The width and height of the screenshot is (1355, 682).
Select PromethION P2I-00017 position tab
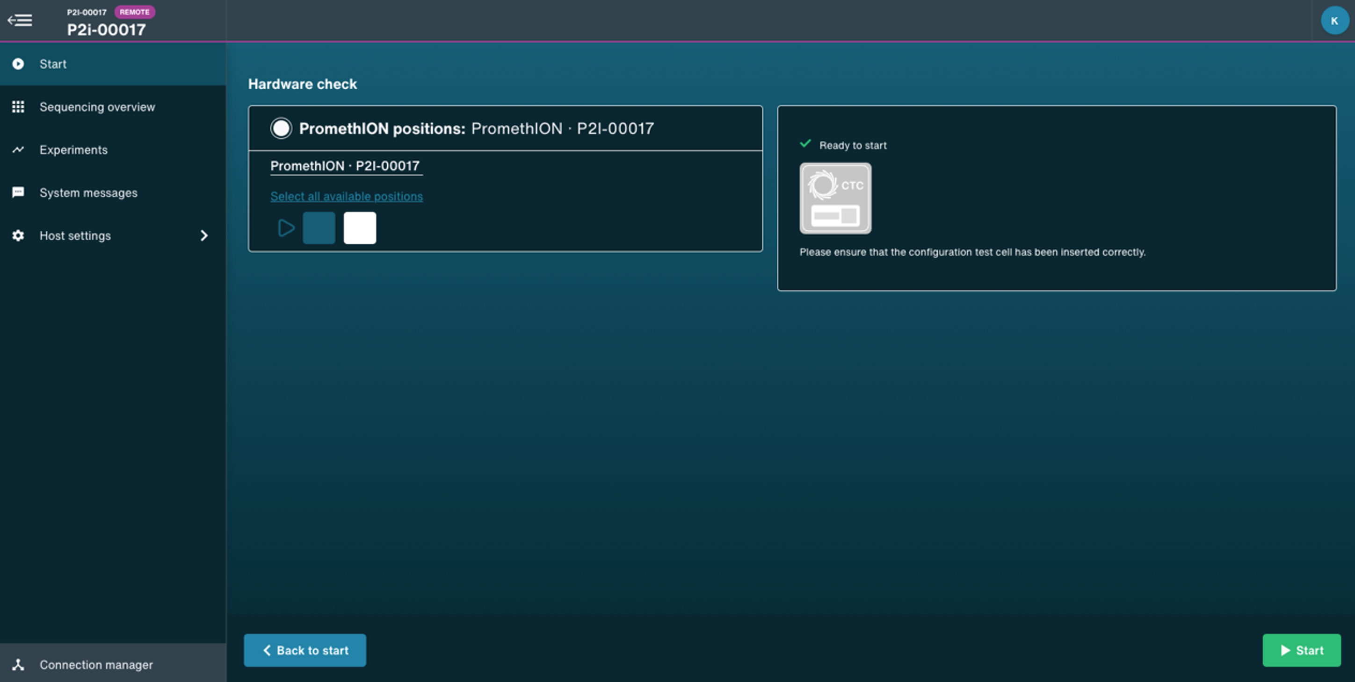(x=345, y=165)
